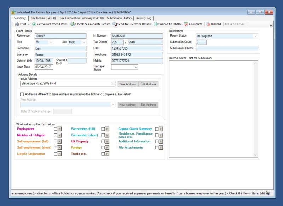Click the status bar icon next to Form State: Edit

tap(268, 193)
